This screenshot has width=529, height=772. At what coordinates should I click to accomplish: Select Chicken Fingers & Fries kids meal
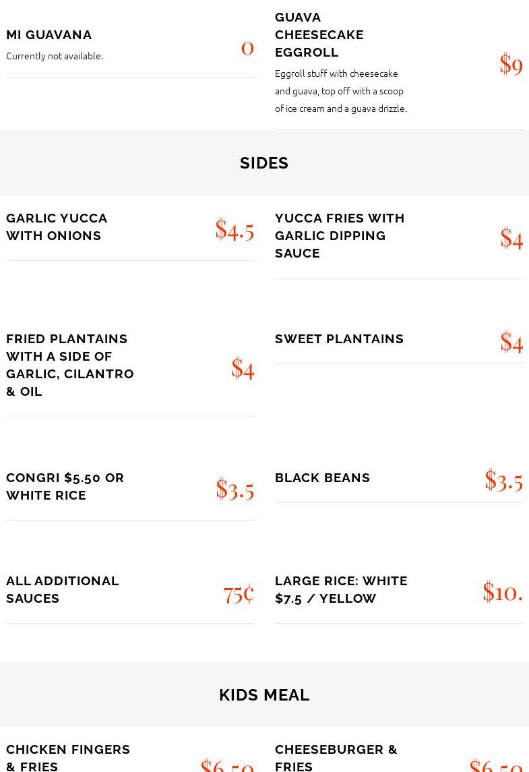click(68, 757)
